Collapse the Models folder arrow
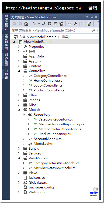Viewport: 104px width, 203px height. pyautogui.click(x=19, y=110)
